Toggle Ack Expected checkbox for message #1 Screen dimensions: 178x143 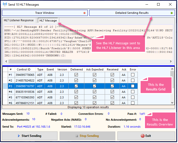[94, 75]
